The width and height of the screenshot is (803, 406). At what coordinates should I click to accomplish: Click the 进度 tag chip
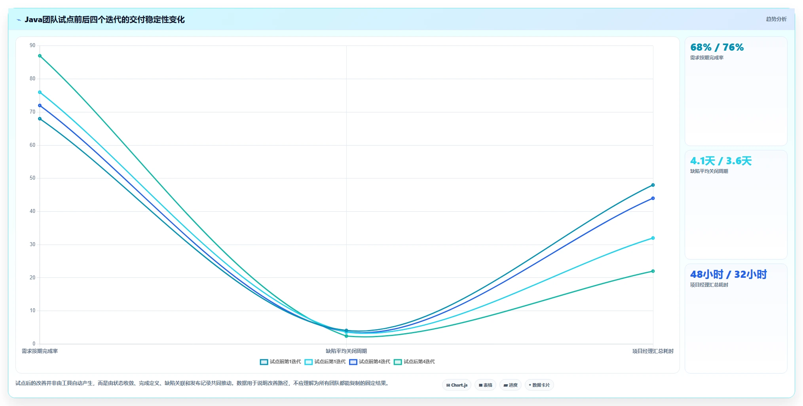[x=511, y=385]
